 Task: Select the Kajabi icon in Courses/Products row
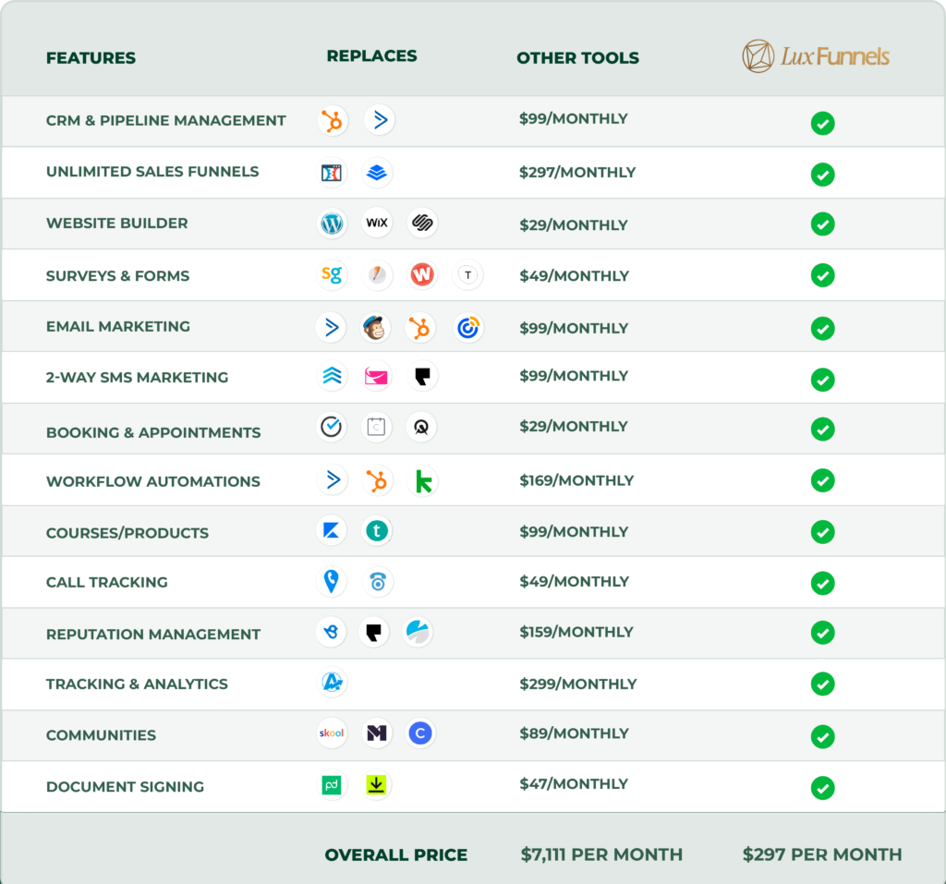[x=331, y=531]
